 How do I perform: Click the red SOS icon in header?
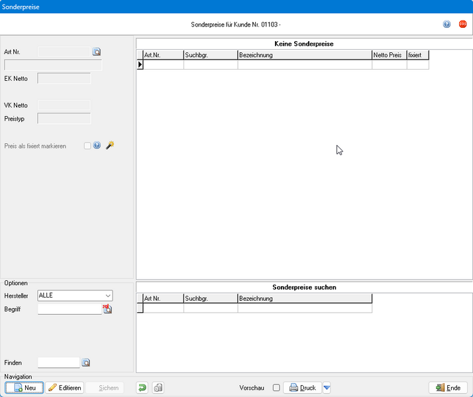[x=462, y=25]
